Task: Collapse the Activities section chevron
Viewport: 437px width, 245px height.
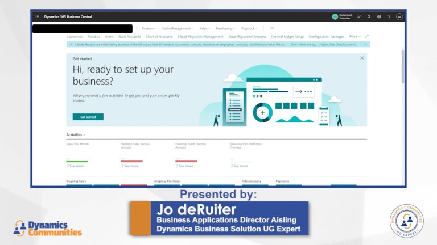Action: point(85,135)
